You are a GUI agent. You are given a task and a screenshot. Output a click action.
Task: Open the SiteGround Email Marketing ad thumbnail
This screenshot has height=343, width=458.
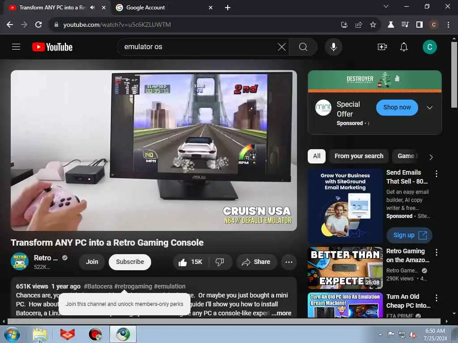pyautogui.click(x=345, y=206)
